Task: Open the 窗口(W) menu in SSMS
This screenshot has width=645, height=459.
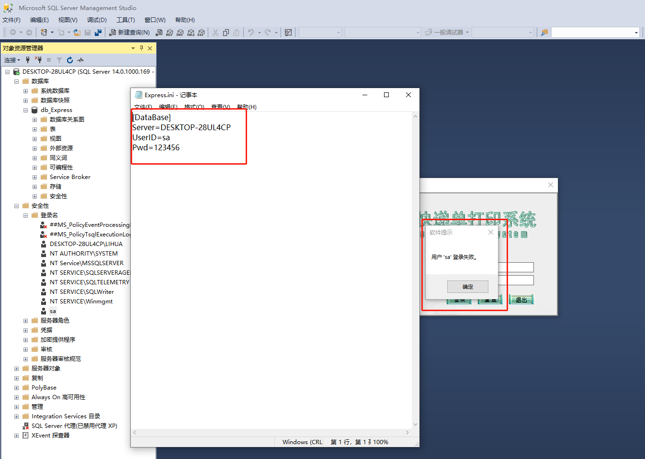Action: click(x=155, y=20)
